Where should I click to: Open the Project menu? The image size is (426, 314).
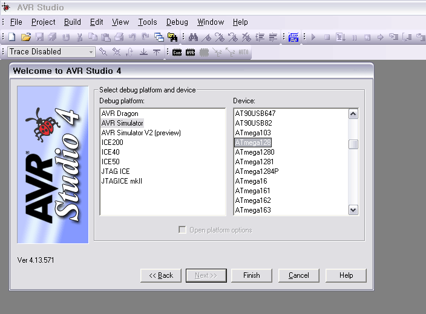coord(43,22)
